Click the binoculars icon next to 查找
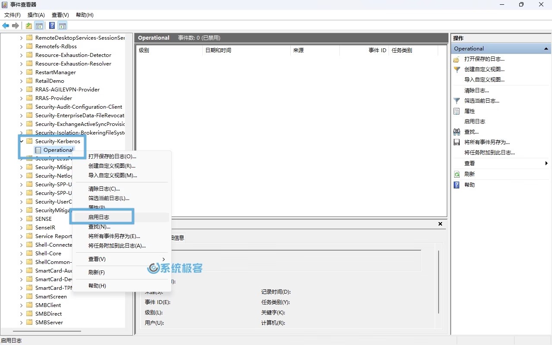Viewport: 552px width, 345px height. [x=457, y=132]
